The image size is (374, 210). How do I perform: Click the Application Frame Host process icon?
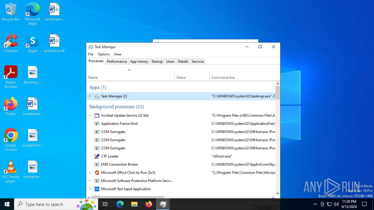pos(97,124)
